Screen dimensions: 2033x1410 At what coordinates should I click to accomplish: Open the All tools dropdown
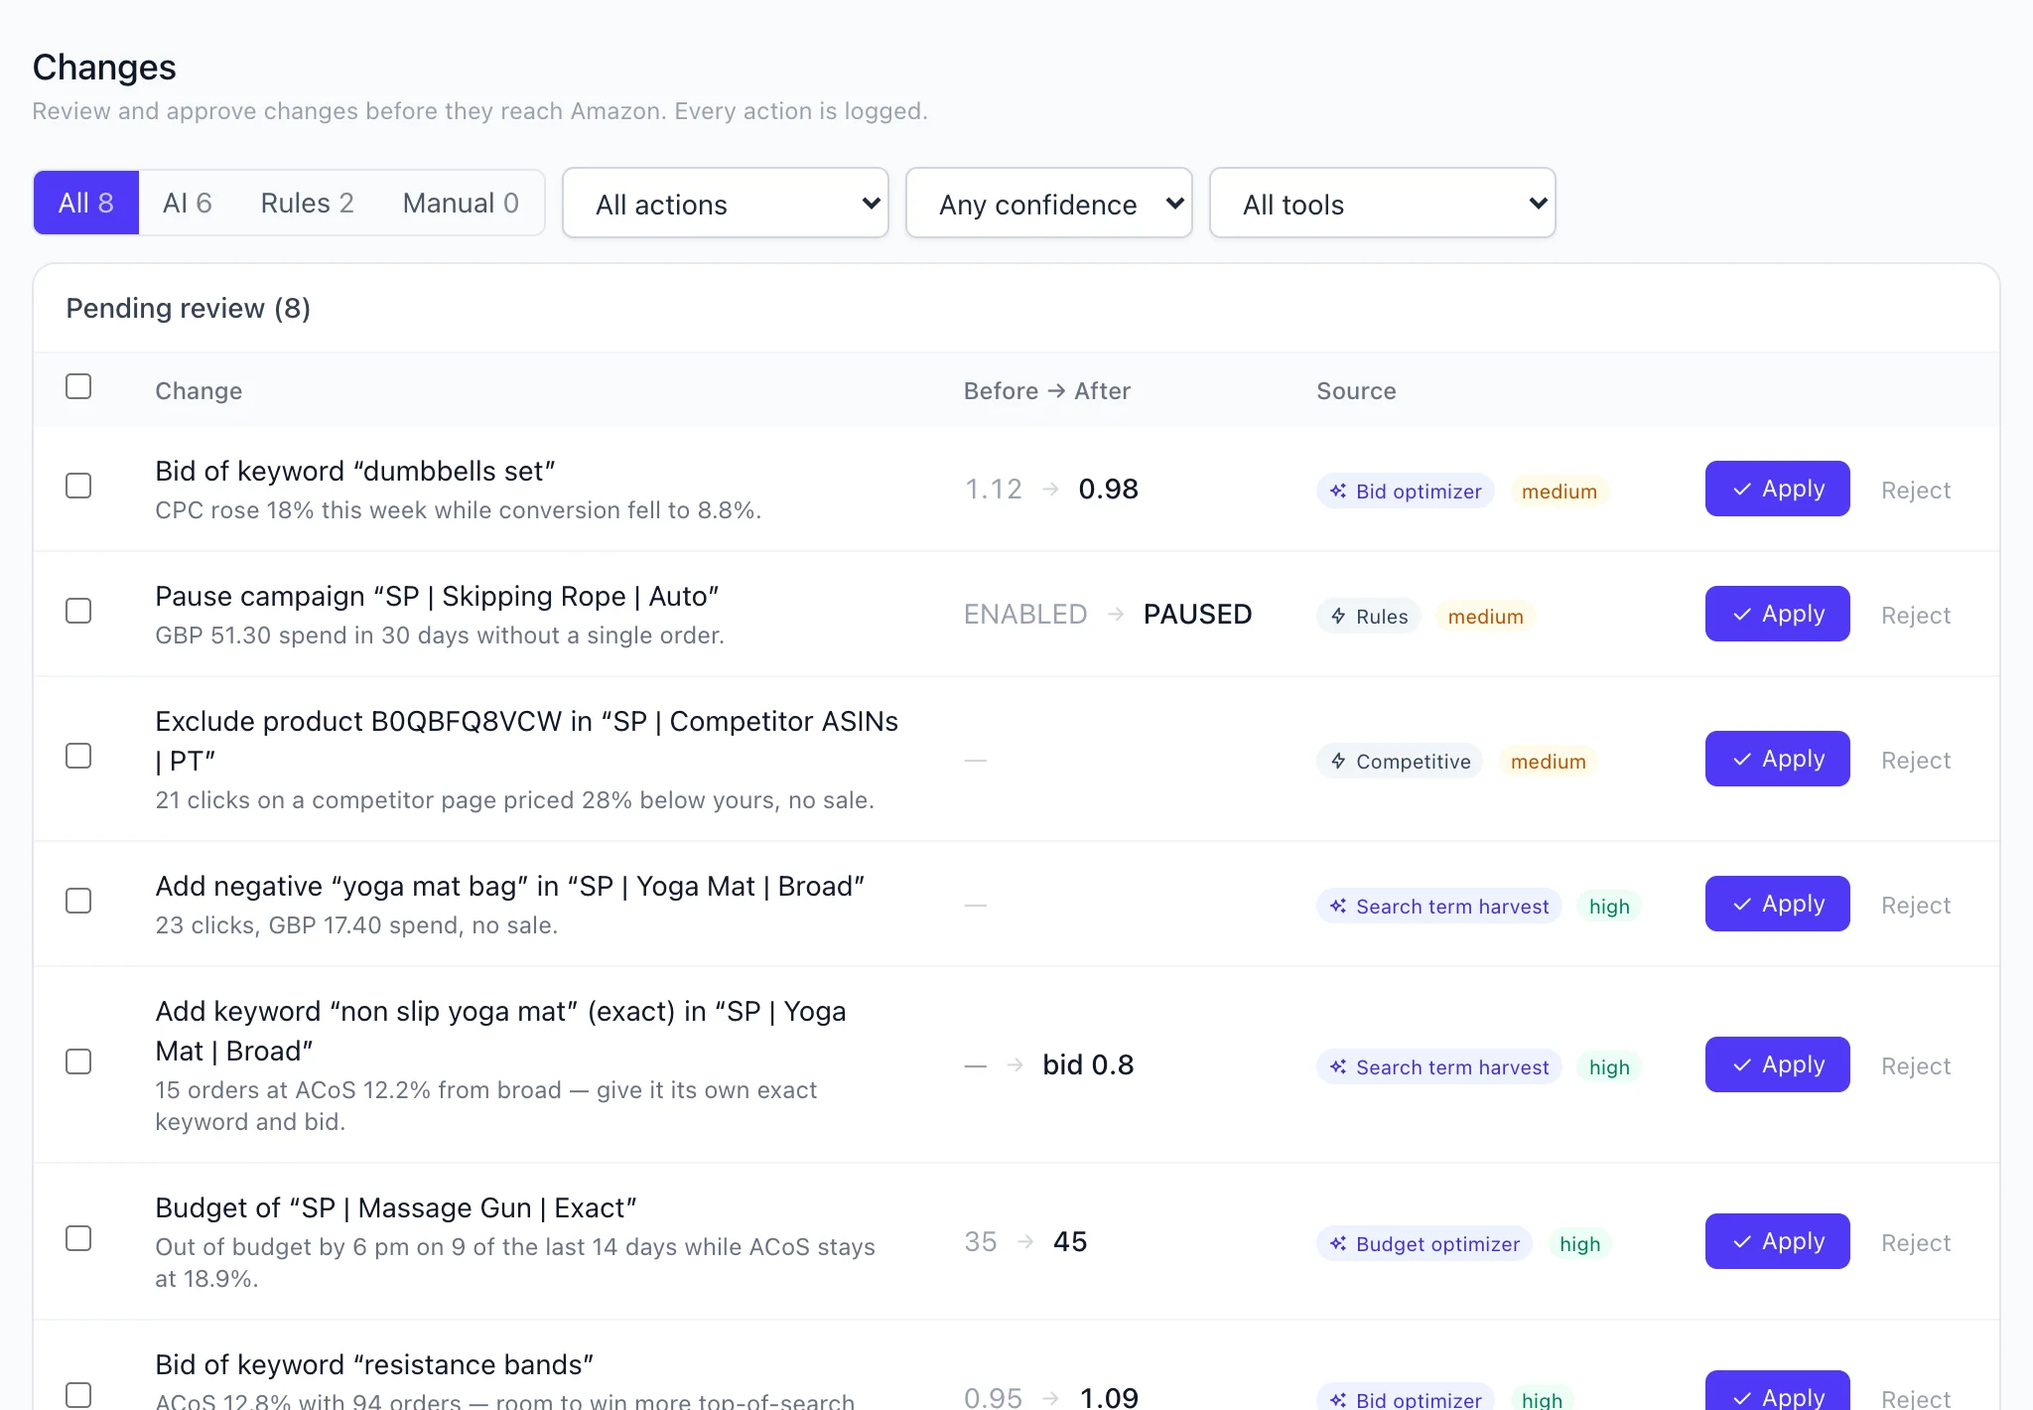coord(1383,204)
